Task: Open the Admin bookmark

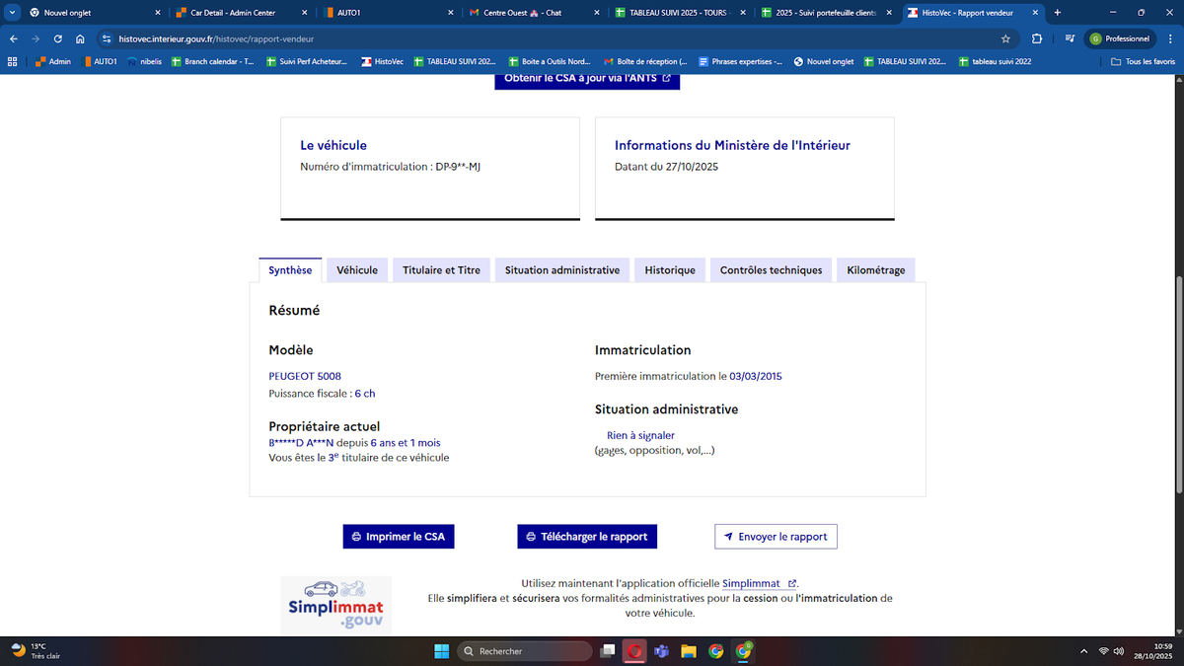Action: 53,61
